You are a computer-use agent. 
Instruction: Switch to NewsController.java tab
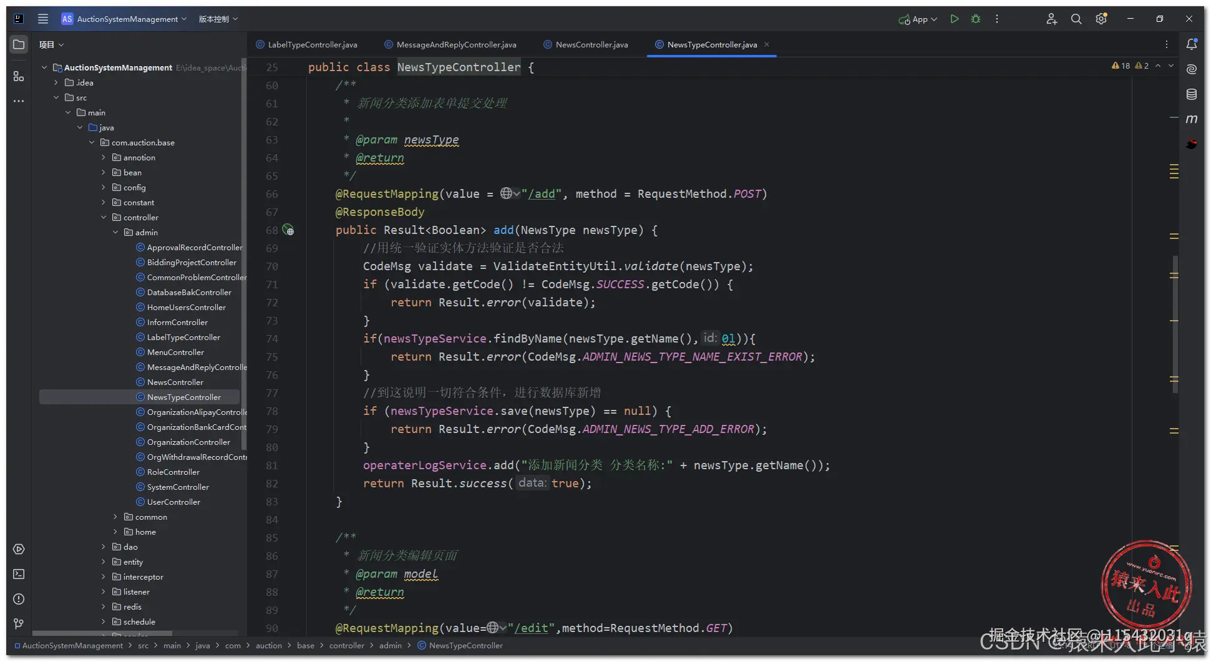[x=586, y=44]
